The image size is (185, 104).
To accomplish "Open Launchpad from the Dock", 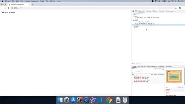I will (66, 100).
